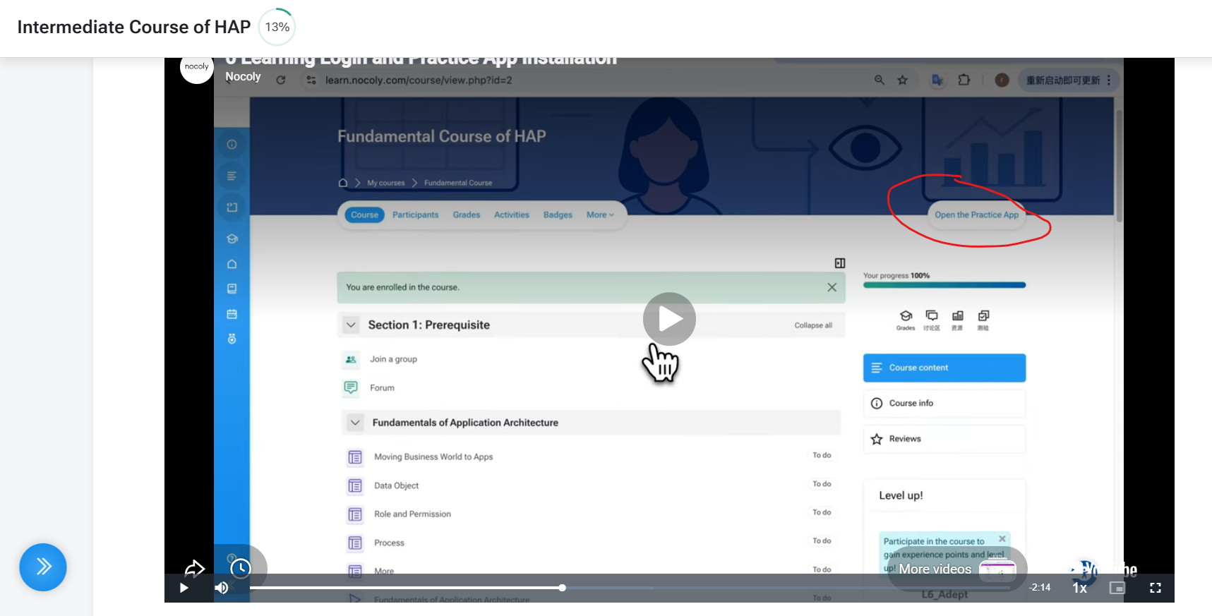Open the Data Object lesson
The width and height of the screenshot is (1212, 616).
pos(396,485)
